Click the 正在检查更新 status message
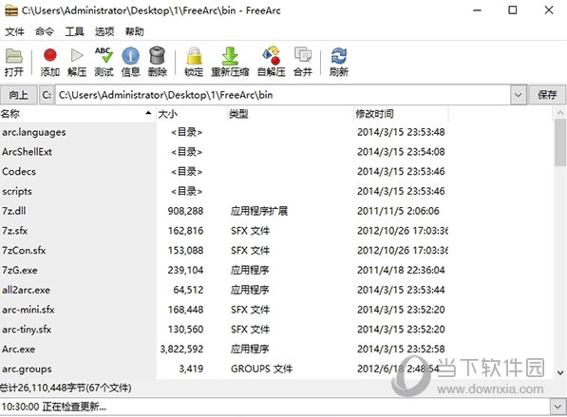The height and width of the screenshot is (417, 567). (x=74, y=407)
